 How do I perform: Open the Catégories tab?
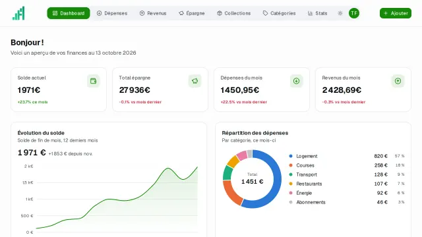(x=279, y=13)
